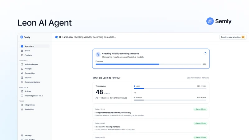Click '~ 6 business days of the employee'
The width and height of the screenshot is (249, 140).
click(113, 98)
